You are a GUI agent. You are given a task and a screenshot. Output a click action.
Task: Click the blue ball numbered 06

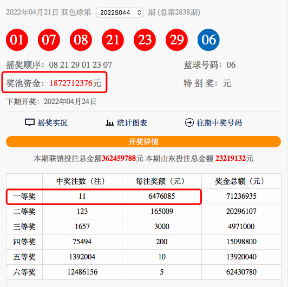208,40
